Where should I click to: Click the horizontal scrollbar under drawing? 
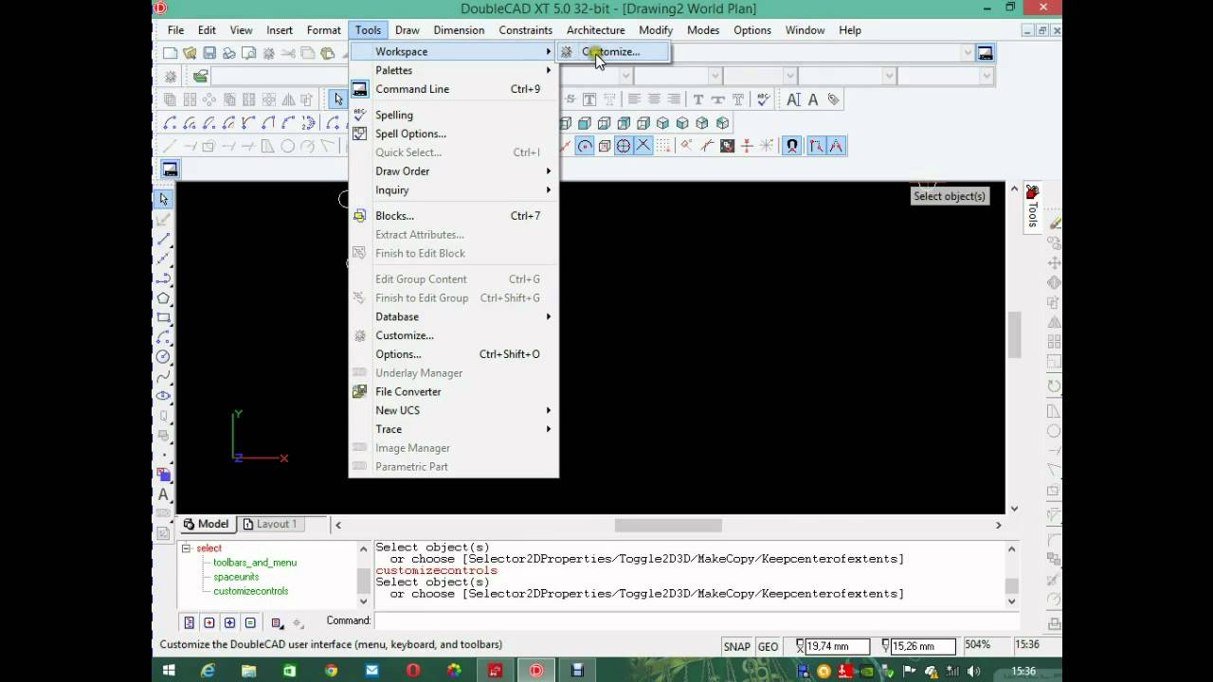tap(668, 525)
